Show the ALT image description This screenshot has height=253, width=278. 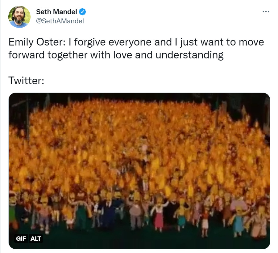[x=36, y=239]
